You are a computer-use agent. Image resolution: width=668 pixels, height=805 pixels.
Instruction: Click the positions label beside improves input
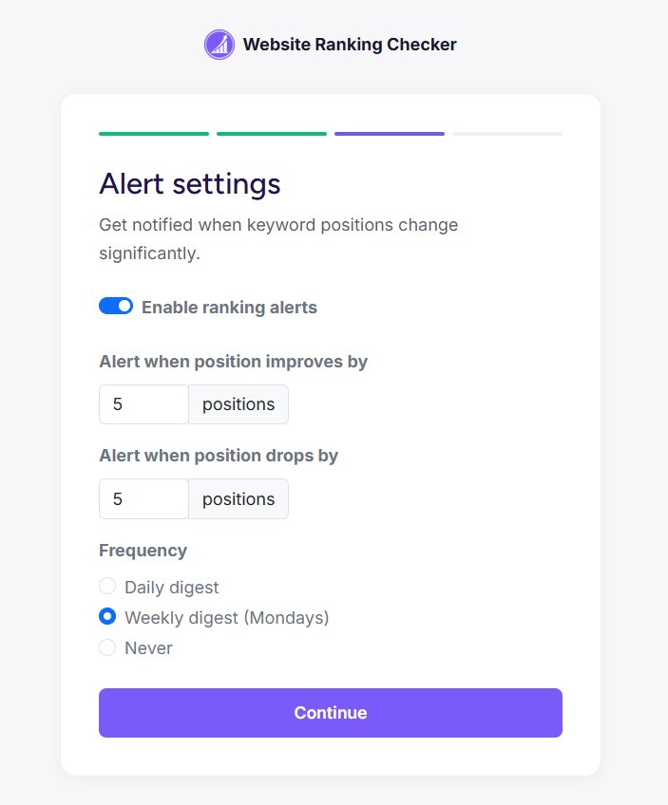pyautogui.click(x=238, y=403)
